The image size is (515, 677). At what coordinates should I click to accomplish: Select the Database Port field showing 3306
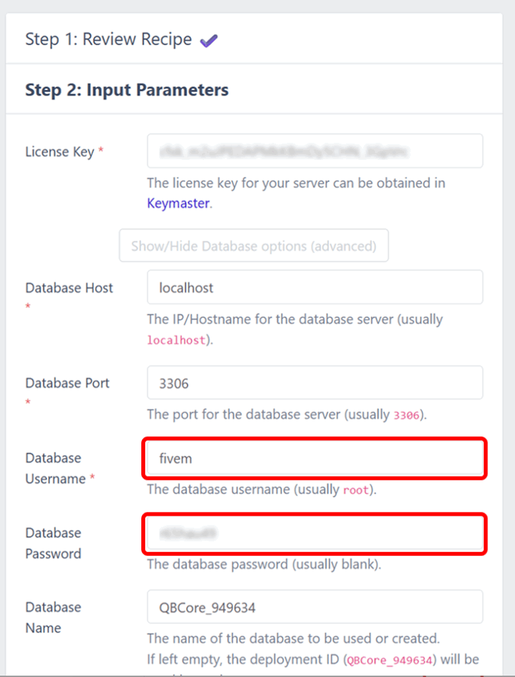pos(314,382)
